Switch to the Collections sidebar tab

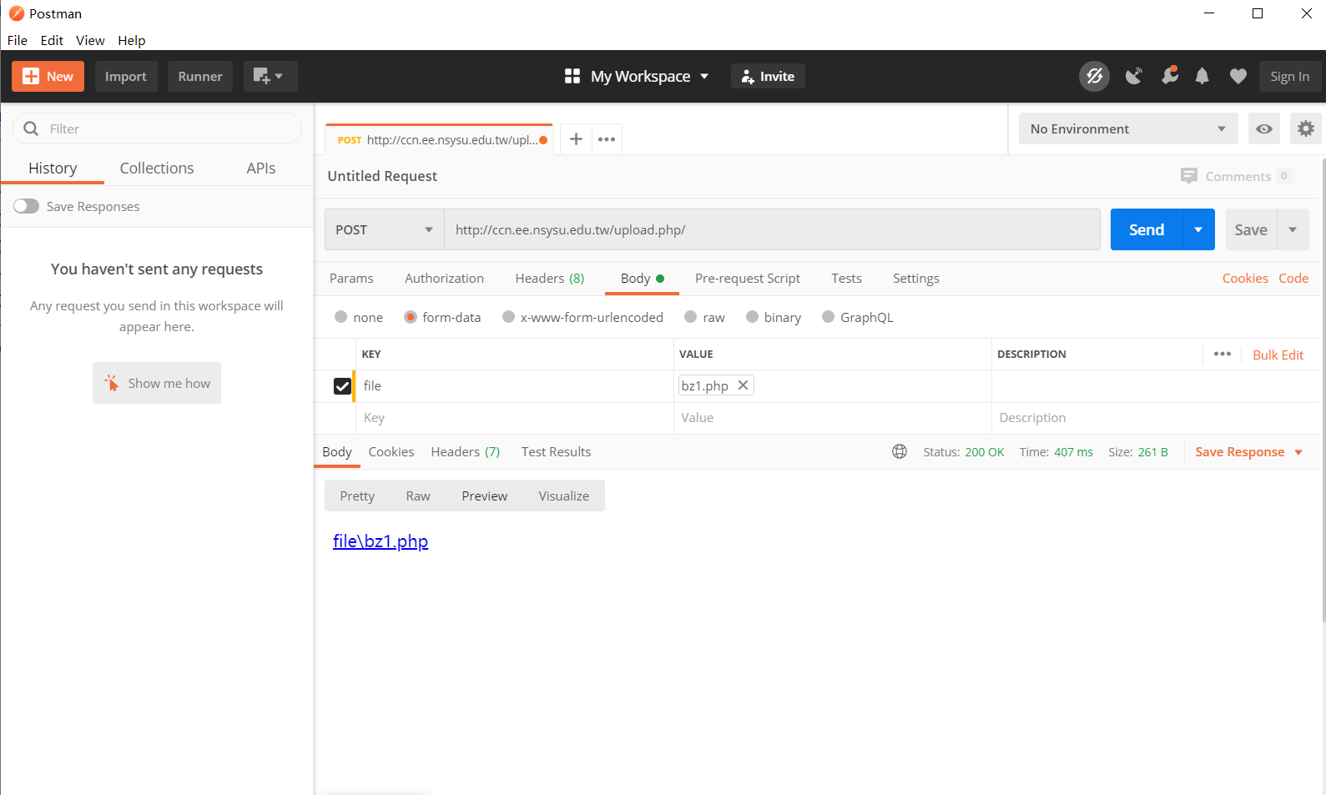[157, 168]
